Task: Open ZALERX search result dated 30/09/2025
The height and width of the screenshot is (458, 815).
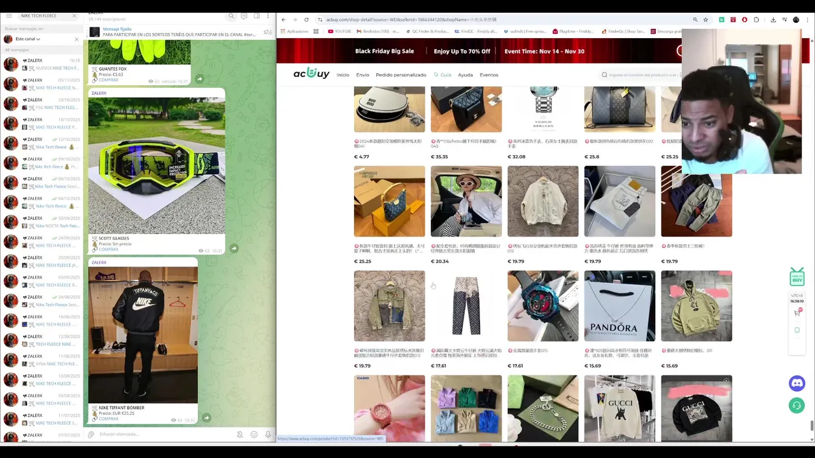Action: pos(42,221)
